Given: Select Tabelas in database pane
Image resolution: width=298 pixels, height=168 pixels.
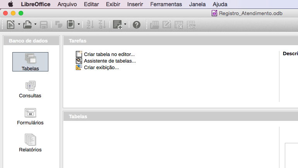Looking at the screenshot, I should tap(30, 62).
